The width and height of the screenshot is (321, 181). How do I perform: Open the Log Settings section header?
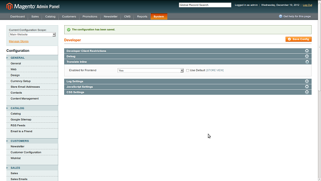click(x=188, y=81)
